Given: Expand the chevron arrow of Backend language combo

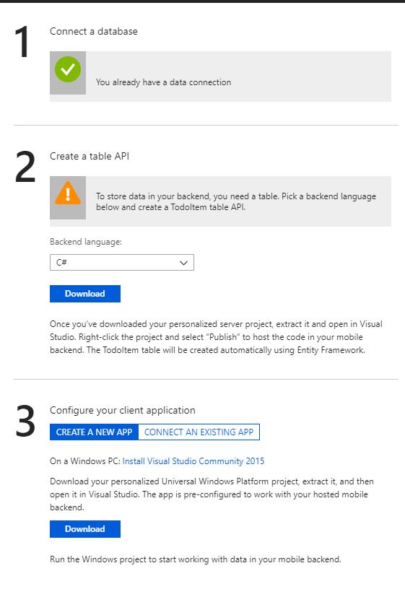Looking at the screenshot, I should pos(183,263).
